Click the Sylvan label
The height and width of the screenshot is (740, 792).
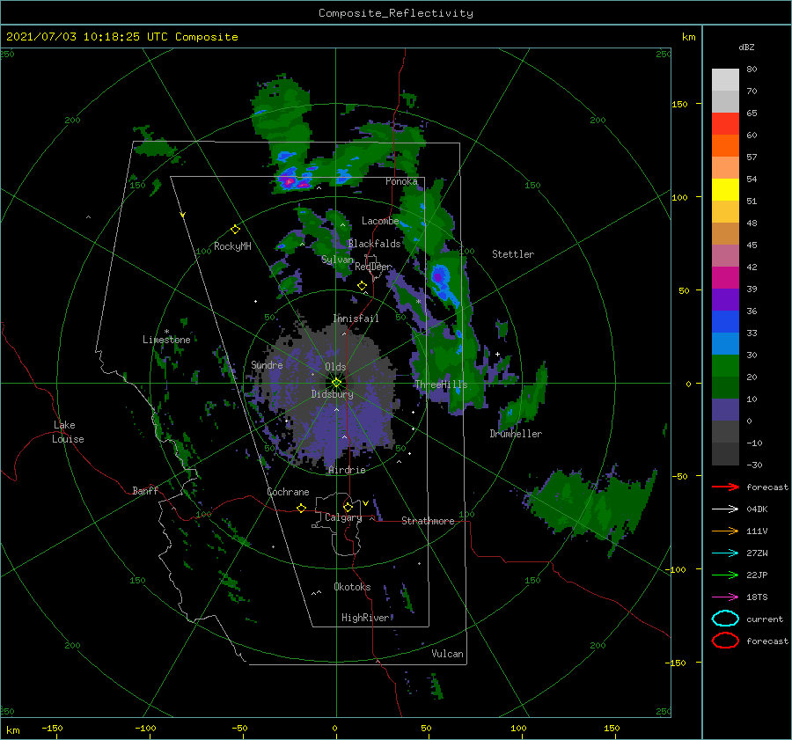pyautogui.click(x=337, y=260)
